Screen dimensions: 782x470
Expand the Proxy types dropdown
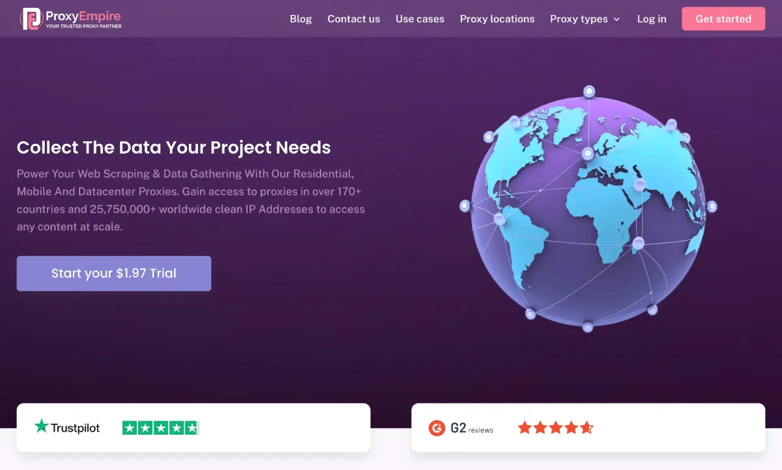pos(585,19)
